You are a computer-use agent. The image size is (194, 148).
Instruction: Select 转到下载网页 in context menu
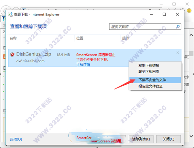pyautogui.click(x=149, y=72)
